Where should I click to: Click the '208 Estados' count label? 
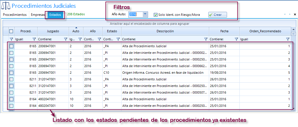pyautogui.click(x=76, y=14)
